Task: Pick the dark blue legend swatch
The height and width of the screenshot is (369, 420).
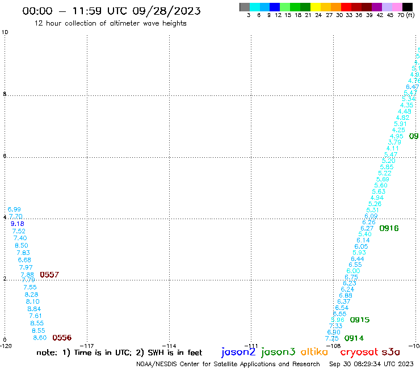Action: [275, 7]
